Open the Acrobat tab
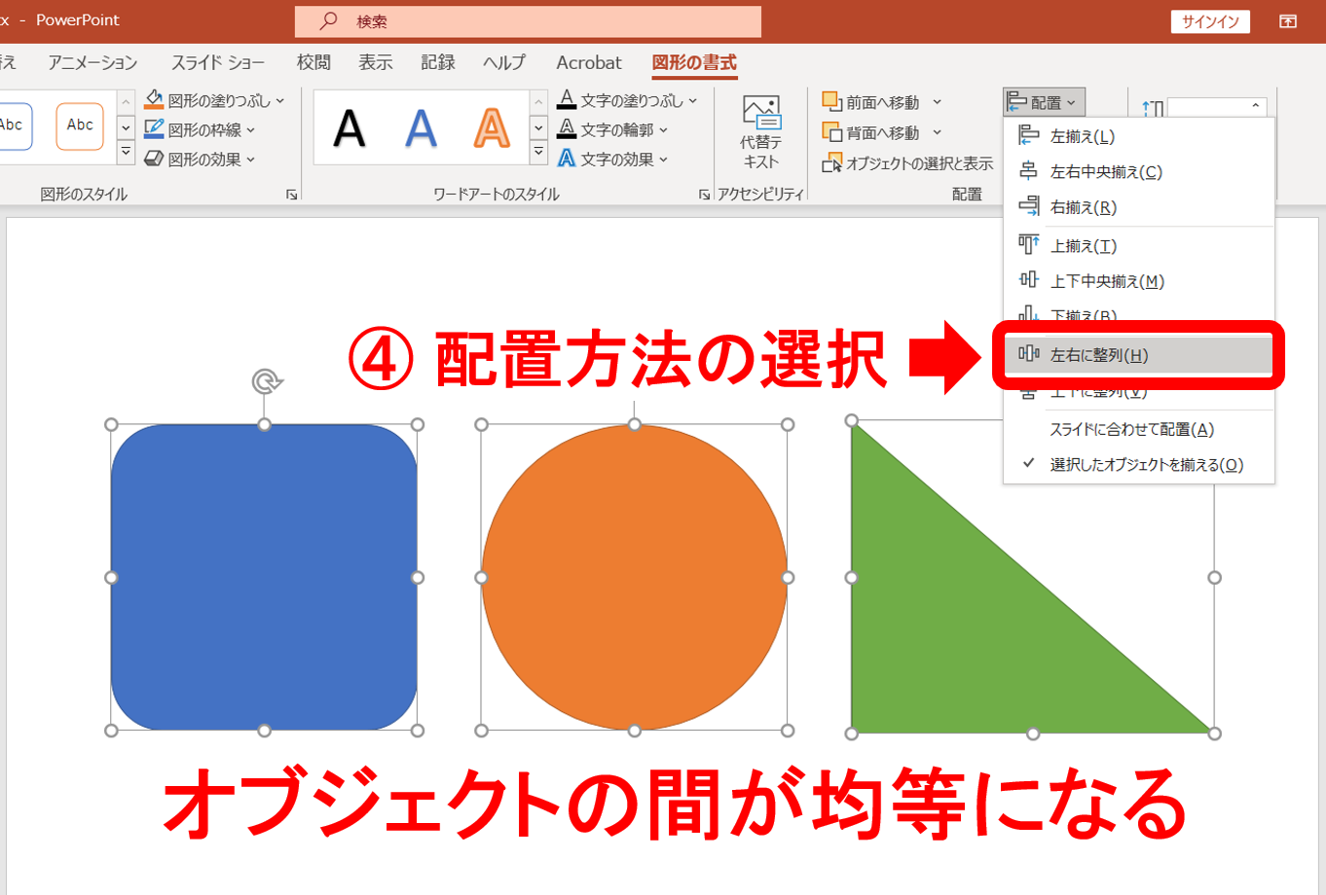The image size is (1326, 895). pyautogui.click(x=589, y=62)
